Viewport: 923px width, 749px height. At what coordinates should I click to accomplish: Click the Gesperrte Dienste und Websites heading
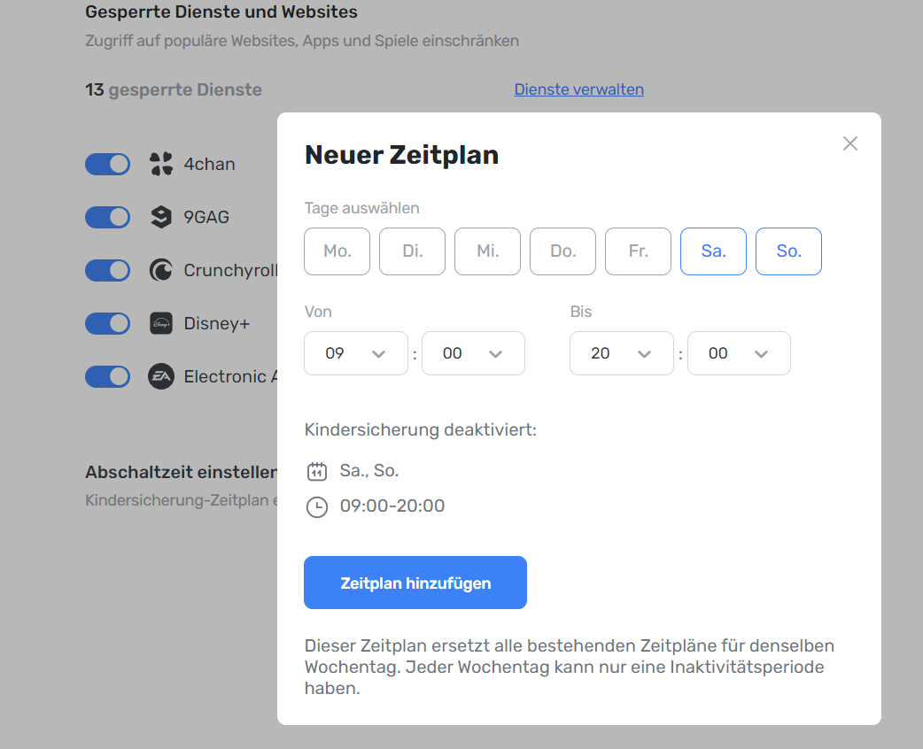coord(221,12)
